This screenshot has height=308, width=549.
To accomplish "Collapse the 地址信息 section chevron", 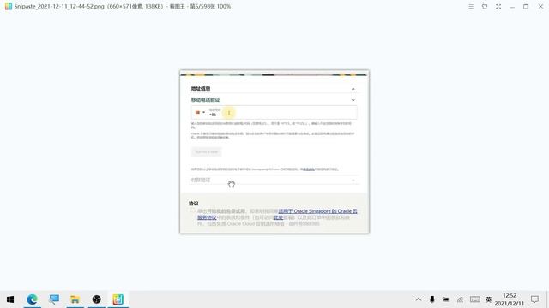I will (353, 89).
